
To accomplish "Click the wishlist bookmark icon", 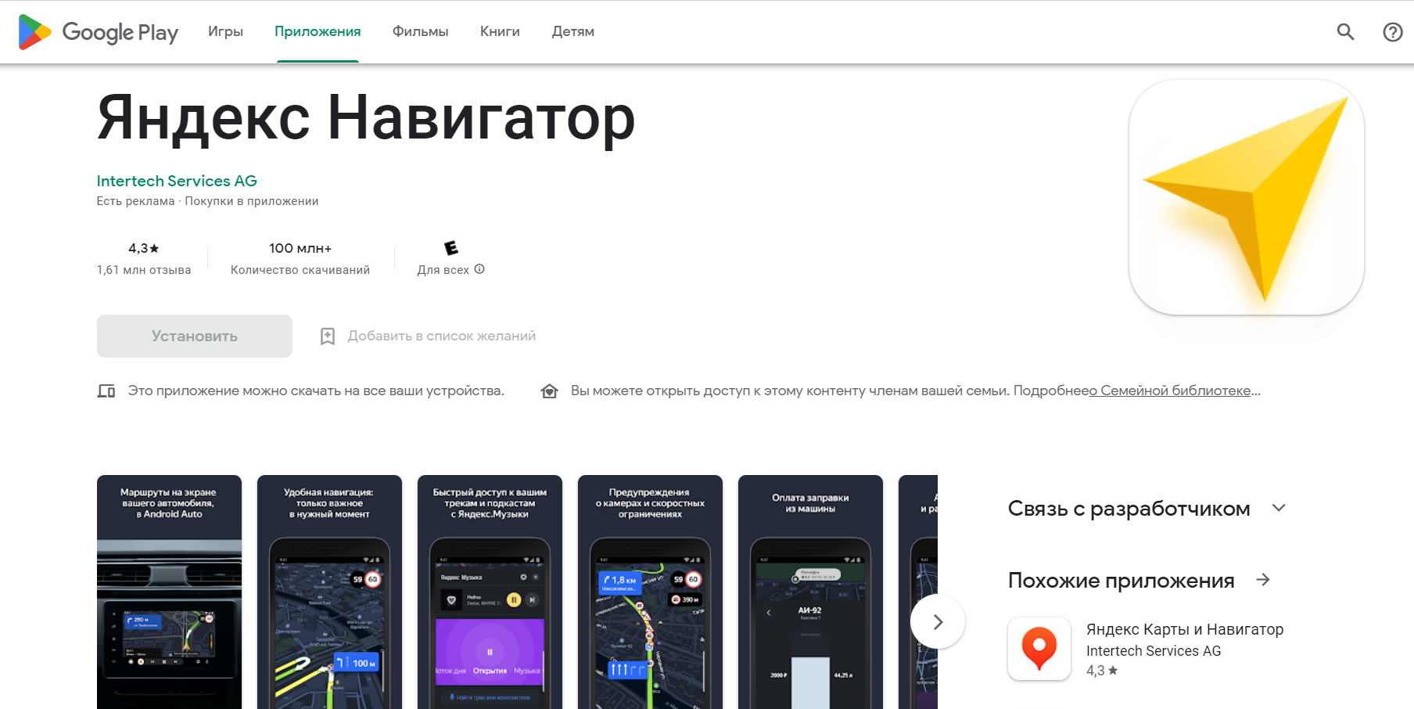I will coord(328,337).
